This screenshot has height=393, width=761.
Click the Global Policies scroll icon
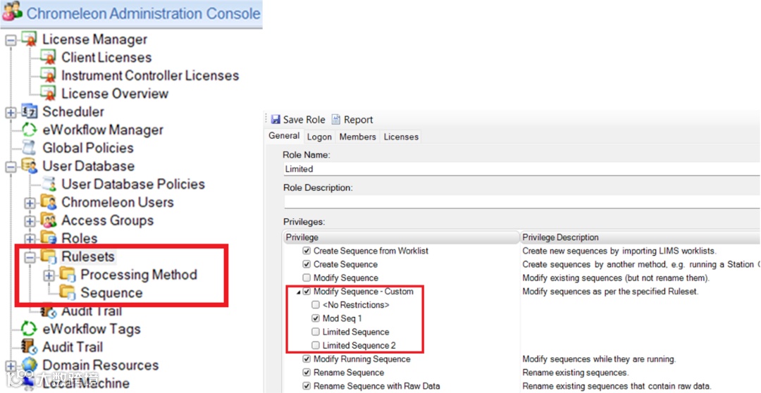[29, 148]
